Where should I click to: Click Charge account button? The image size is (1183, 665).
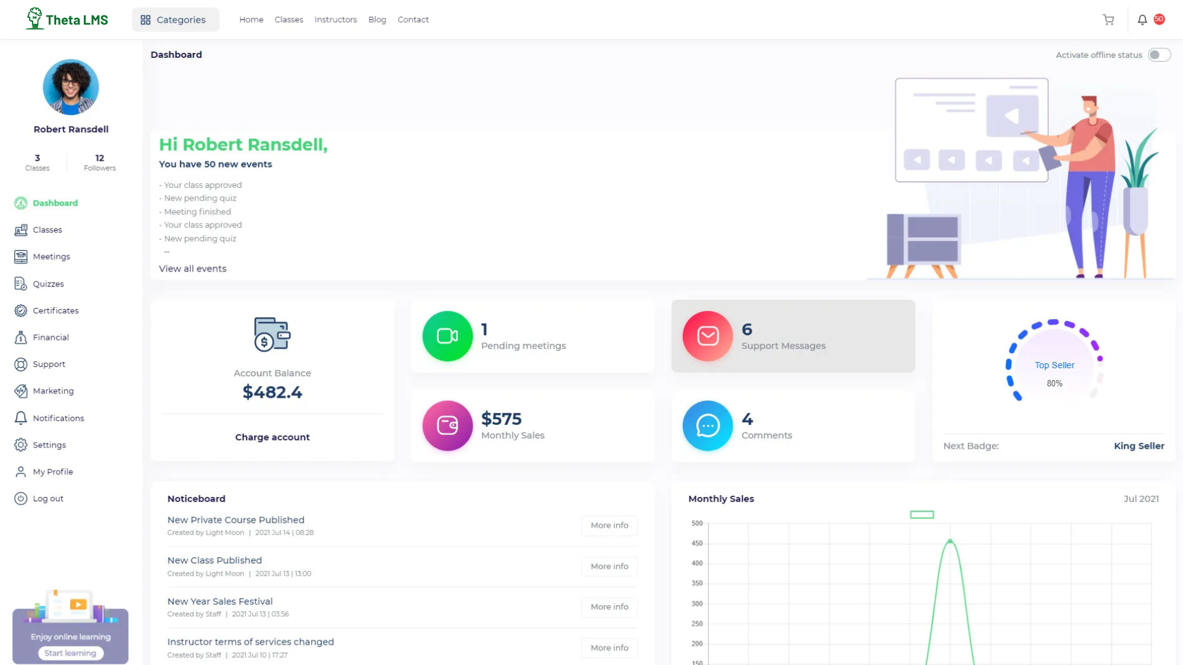272,437
